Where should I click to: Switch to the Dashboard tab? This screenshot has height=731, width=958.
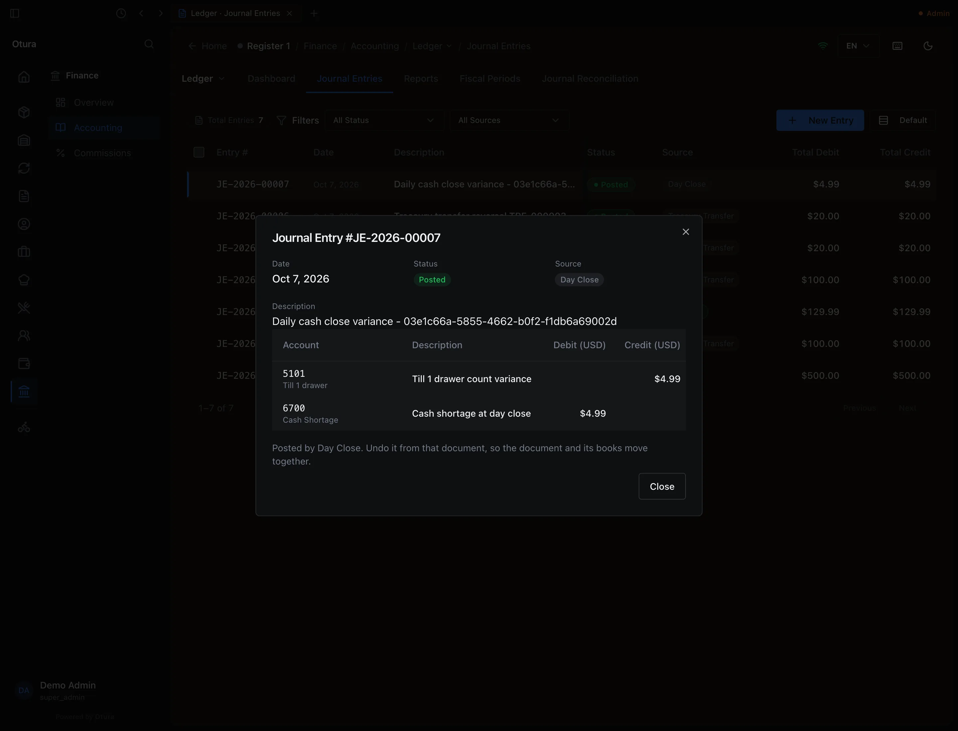click(271, 79)
